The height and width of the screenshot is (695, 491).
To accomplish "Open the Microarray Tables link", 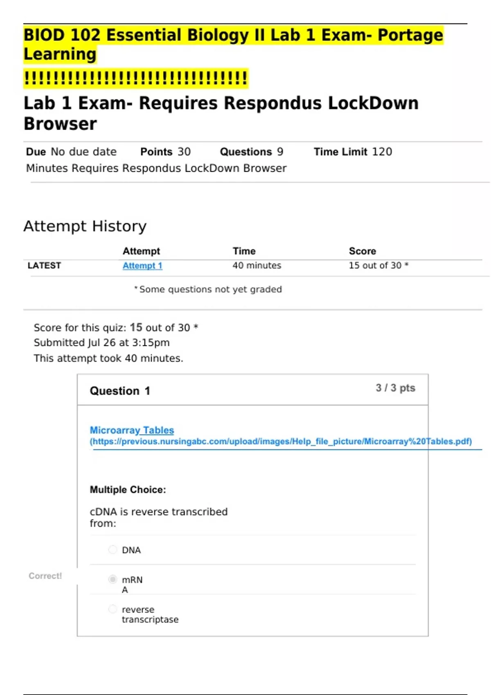I will [132, 430].
